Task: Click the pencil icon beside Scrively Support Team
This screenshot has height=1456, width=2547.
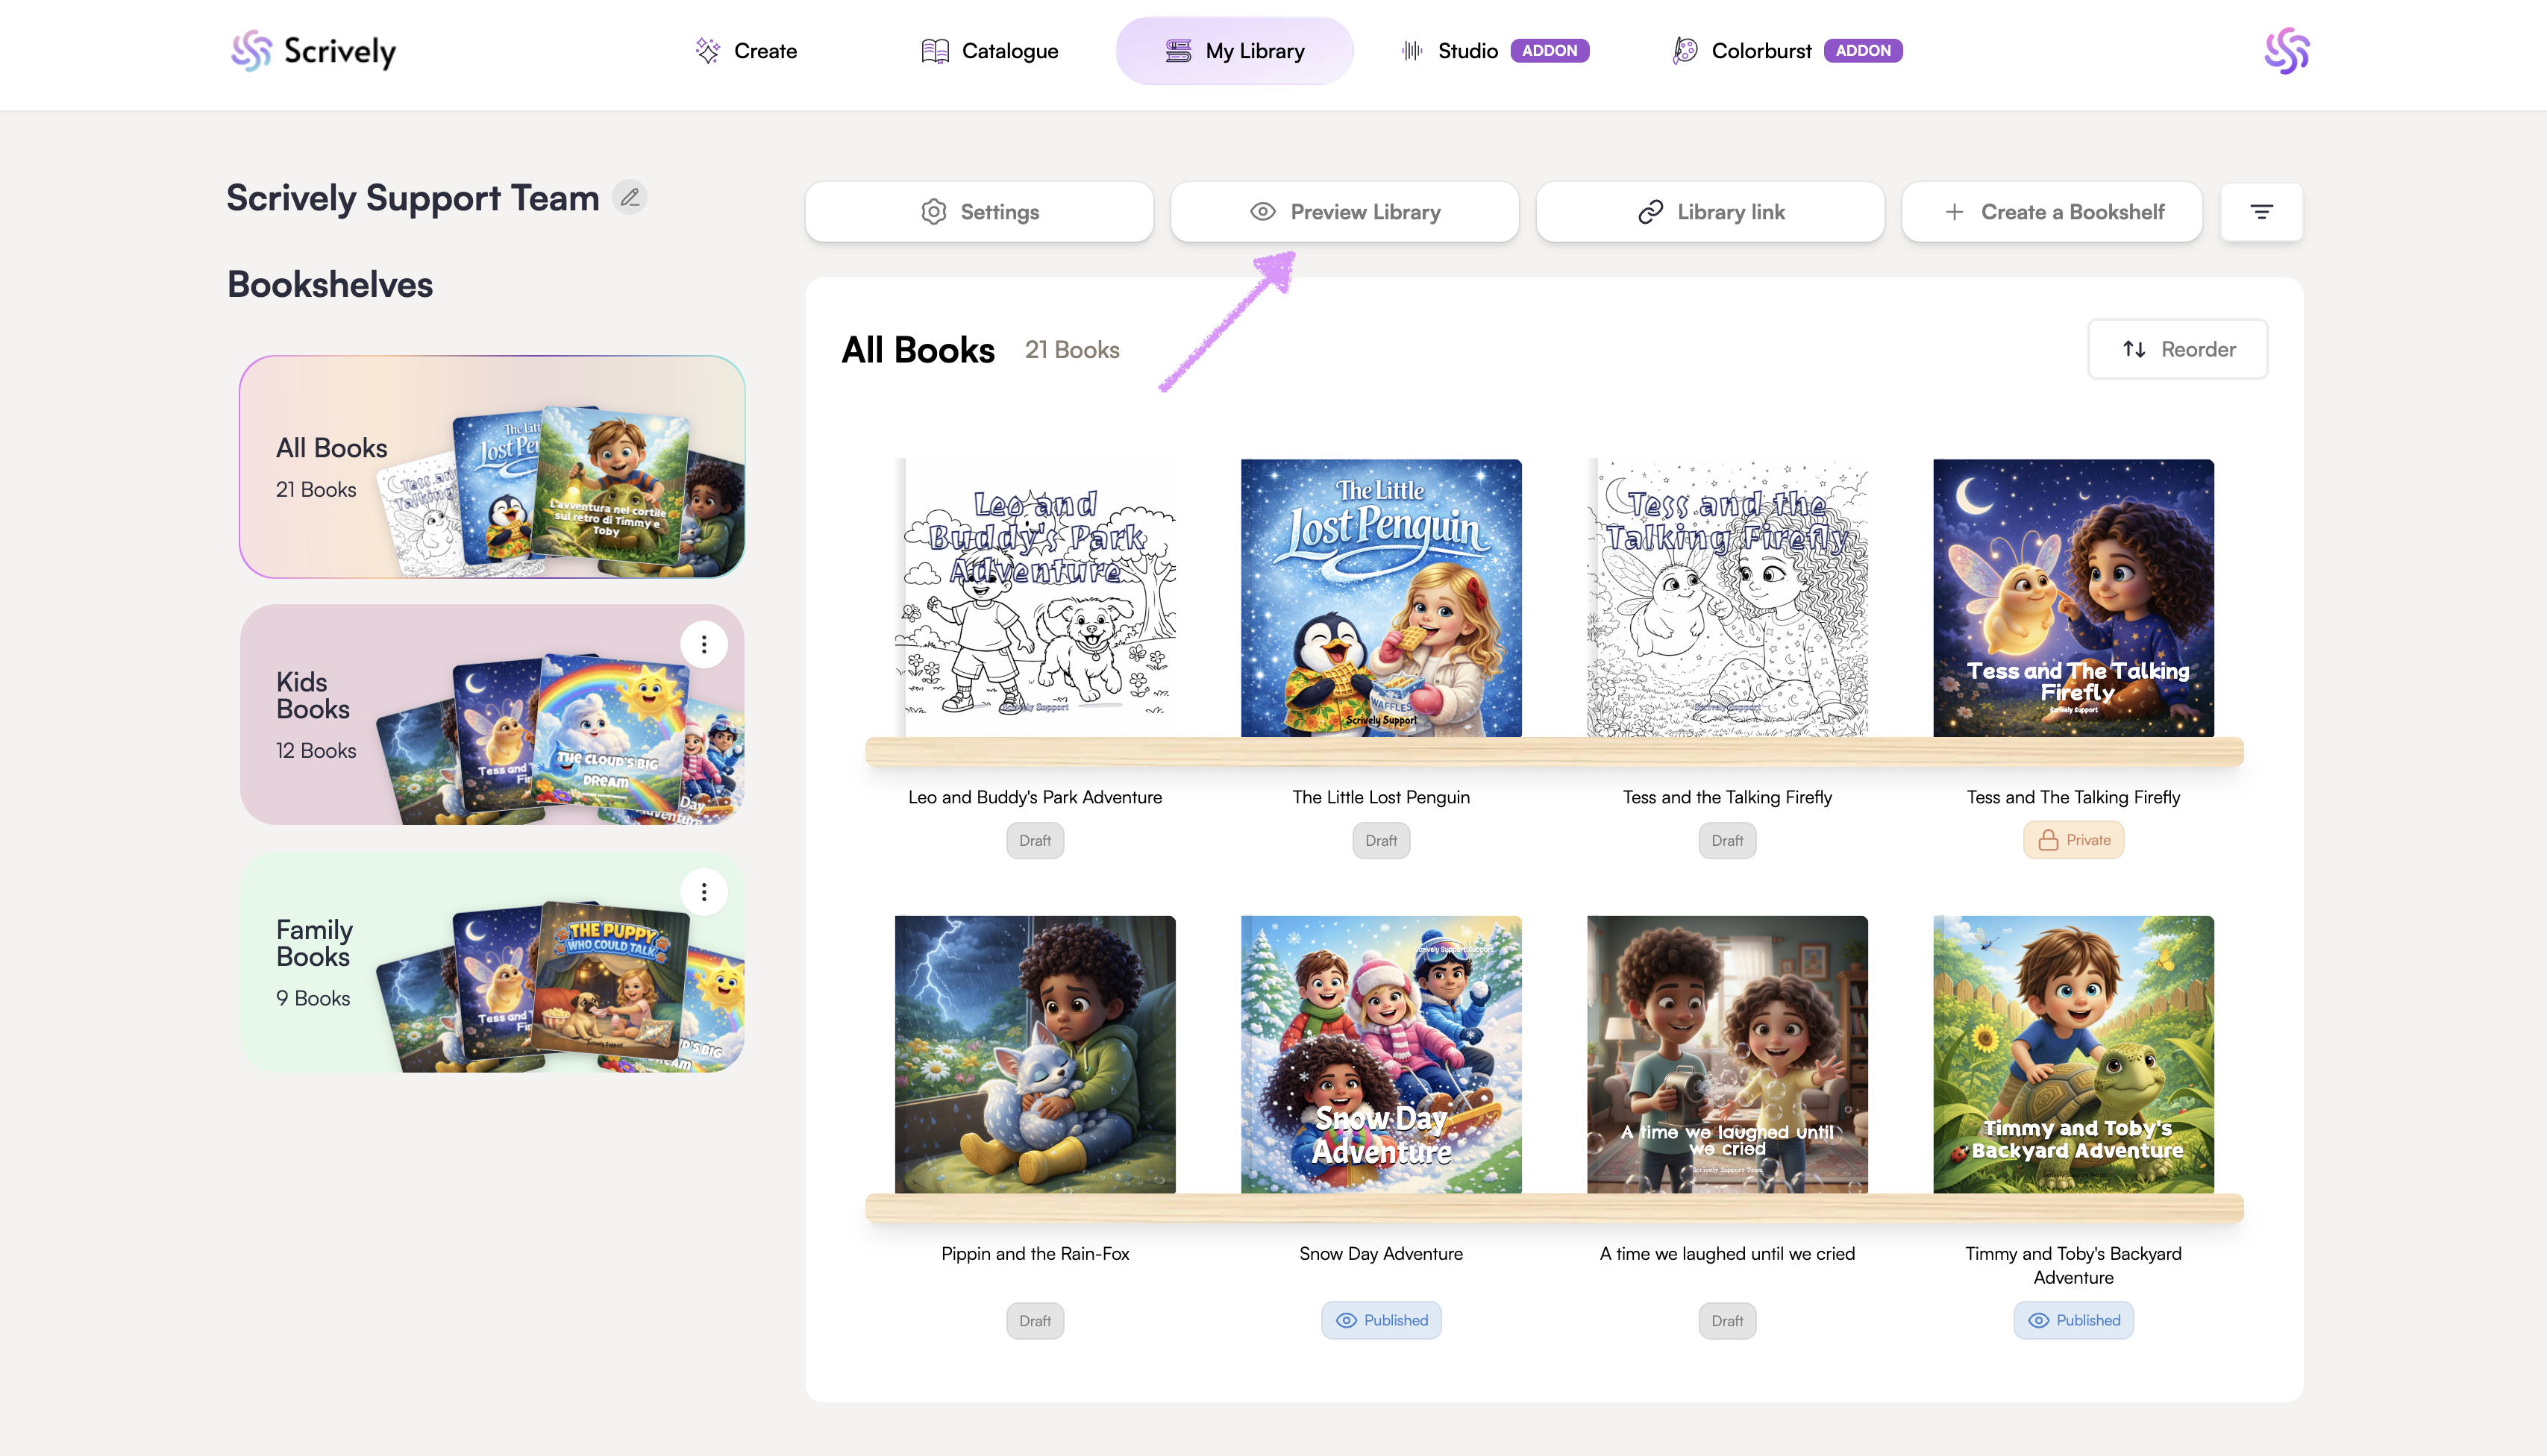Action: click(x=629, y=198)
